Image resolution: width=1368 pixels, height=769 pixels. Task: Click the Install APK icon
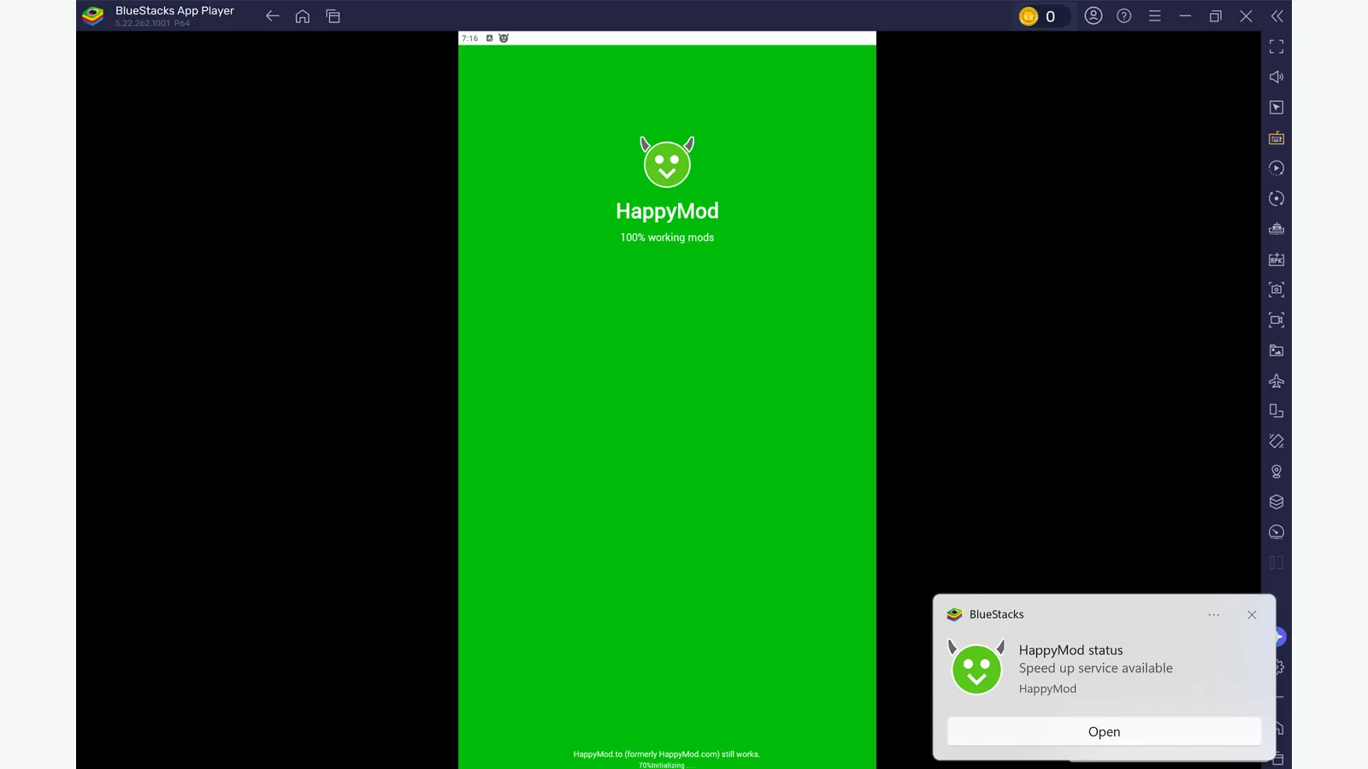pyautogui.click(x=1277, y=260)
